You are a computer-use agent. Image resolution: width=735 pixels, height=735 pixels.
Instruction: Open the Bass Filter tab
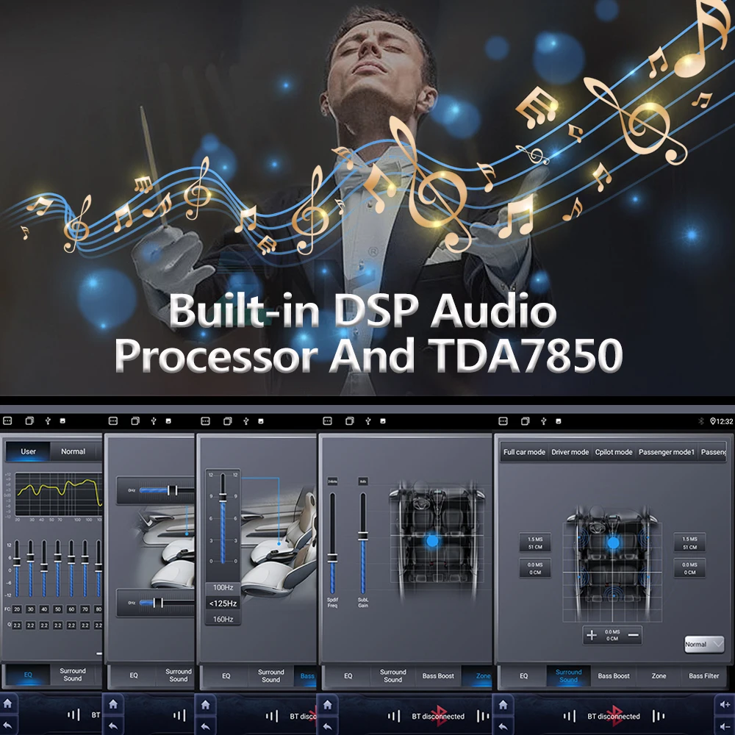coord(703,675)
